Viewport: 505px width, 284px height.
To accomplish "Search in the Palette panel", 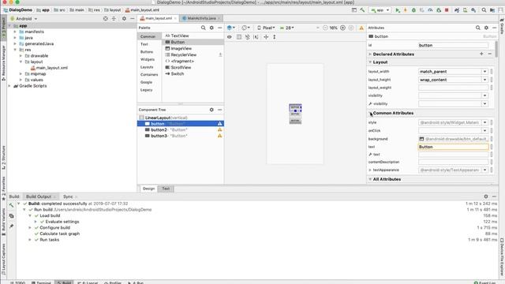I will coord(204,28).
